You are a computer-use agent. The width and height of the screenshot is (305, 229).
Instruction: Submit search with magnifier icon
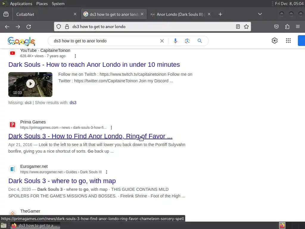pyautogui.click(x=200, y=41)
